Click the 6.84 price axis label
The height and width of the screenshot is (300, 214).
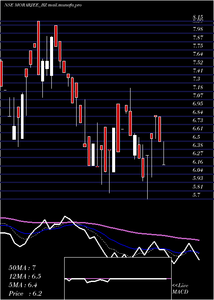point(198,112)
